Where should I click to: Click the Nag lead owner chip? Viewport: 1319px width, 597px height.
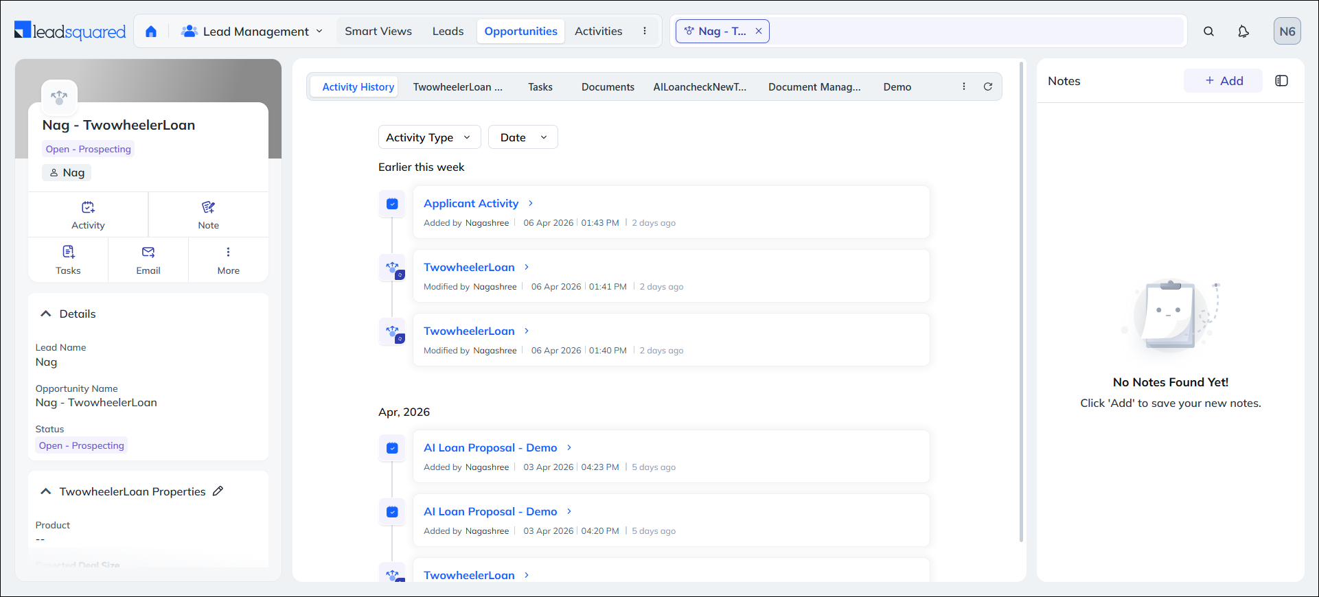click(x=67, y=173)
